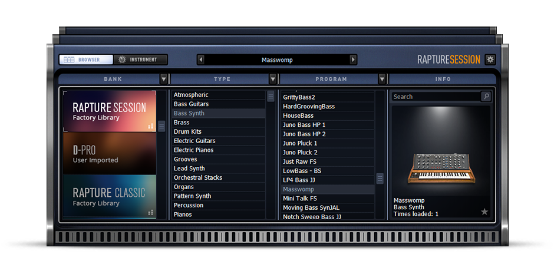Screen dimensions: 554x277
Task: Switch to the Browser tab
Action: 86,60
